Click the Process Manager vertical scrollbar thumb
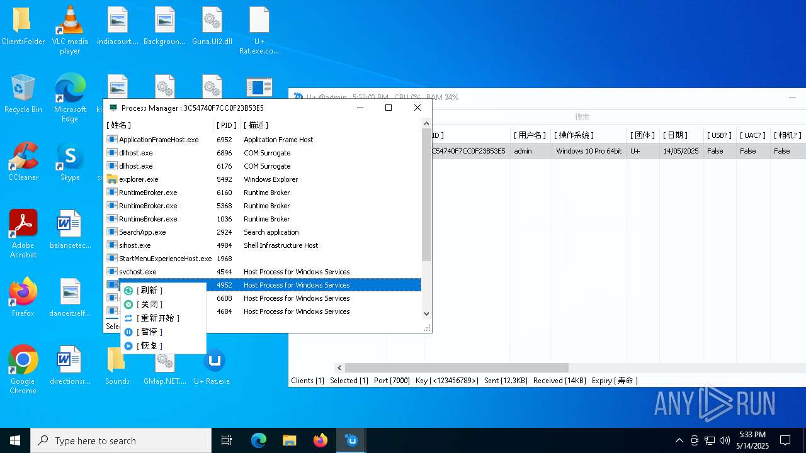The height and width of the screenshot is (453, 806). click(x=426, y=195)
